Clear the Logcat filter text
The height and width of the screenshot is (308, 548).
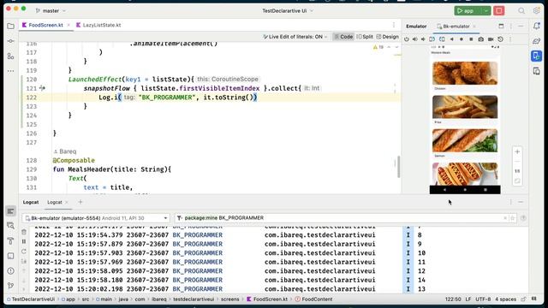tap(505, 218)
